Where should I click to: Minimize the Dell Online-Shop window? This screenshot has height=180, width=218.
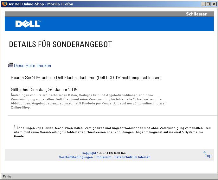203,4
